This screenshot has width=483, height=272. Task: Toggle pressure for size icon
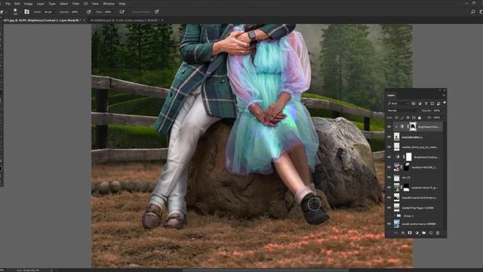pos(157,12)
